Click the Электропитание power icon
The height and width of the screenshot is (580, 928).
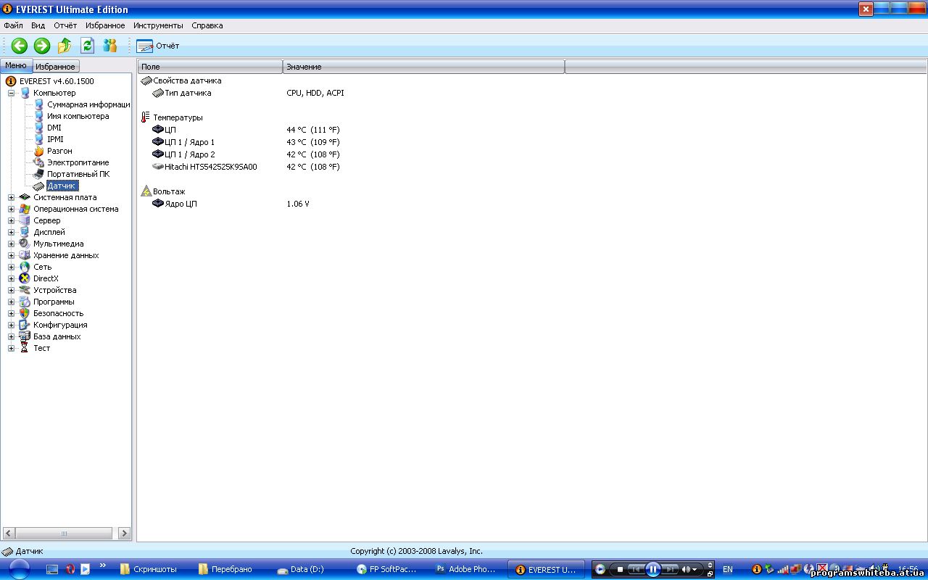tap(39, 162)
